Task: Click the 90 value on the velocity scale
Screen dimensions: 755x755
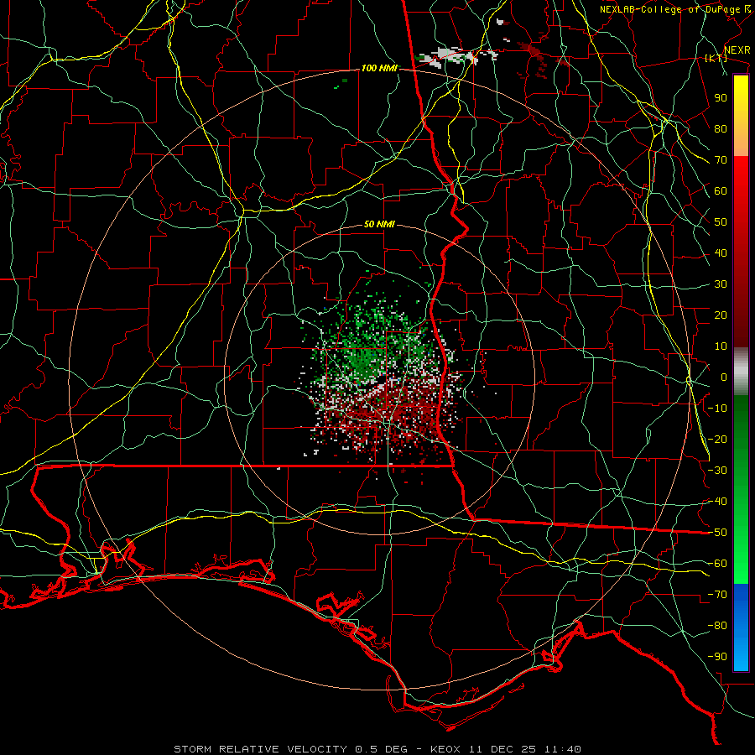Action: (721, 98)
